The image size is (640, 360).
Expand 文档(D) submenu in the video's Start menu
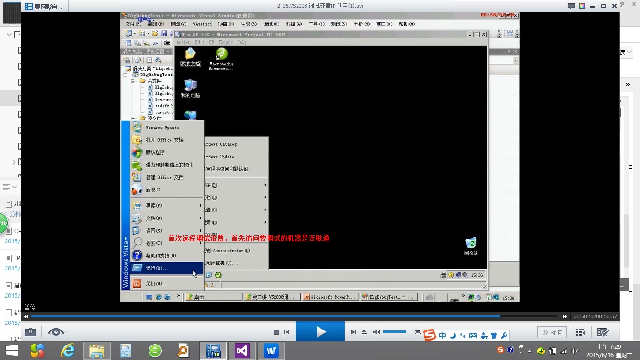[x=167, y=218]
